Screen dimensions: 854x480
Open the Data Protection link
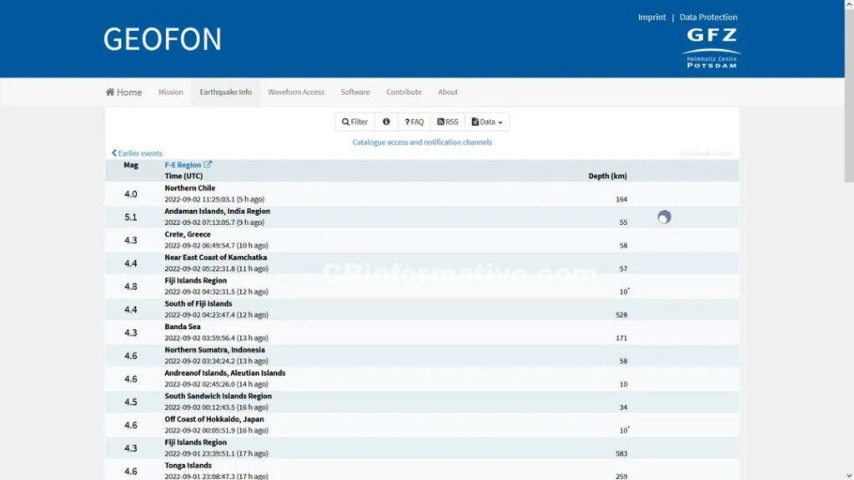(x=708, y=17)
